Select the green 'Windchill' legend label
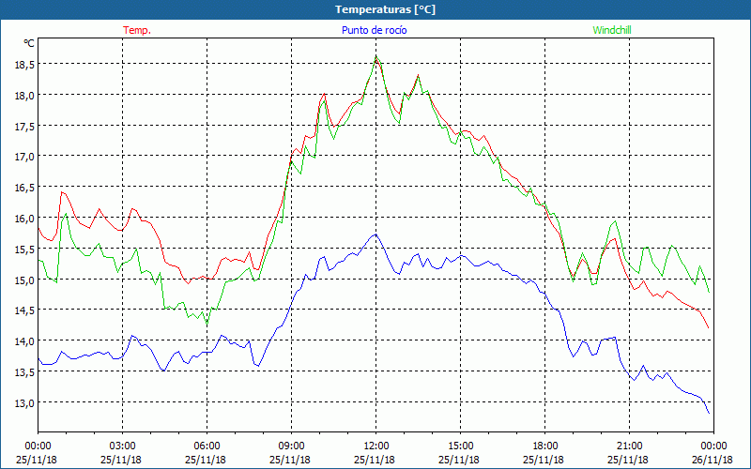Image resolution: width=751 pixels, height=469 pixels. pos(612,30)
